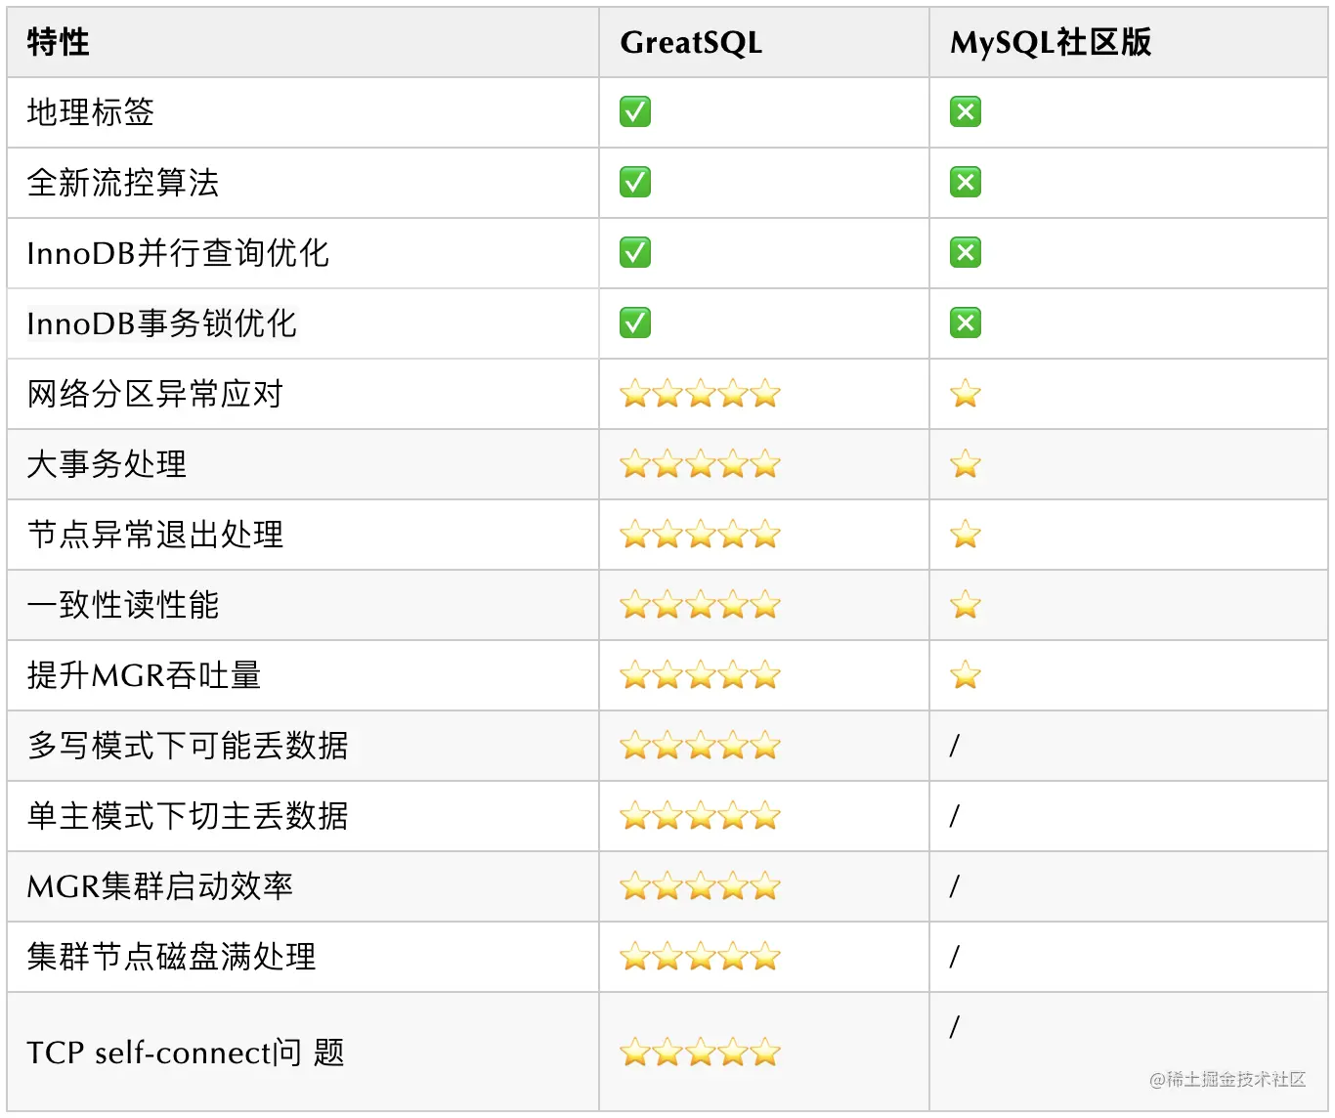The width and height of the screenshot is (1335, 1118).
Task: Click the single MySQL star for 大事务处理
Action: click(x=966, y=464)
